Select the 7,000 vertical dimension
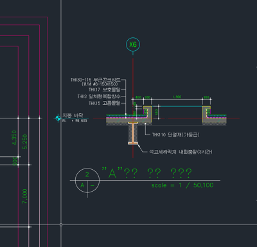 pos(25,196)
